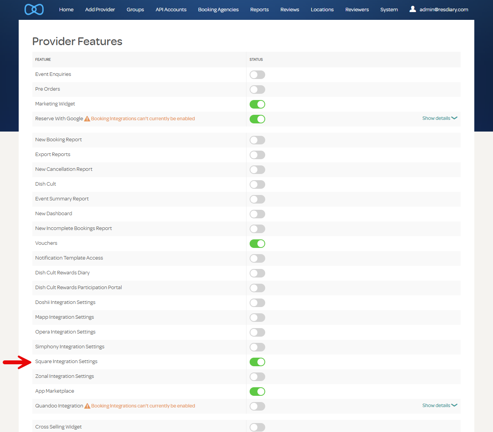Disable the Square Integration Settings toggle
Screen dimensions: 493x432
click(257, 362)
